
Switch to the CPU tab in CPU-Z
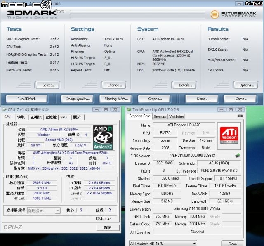[7, 117]
